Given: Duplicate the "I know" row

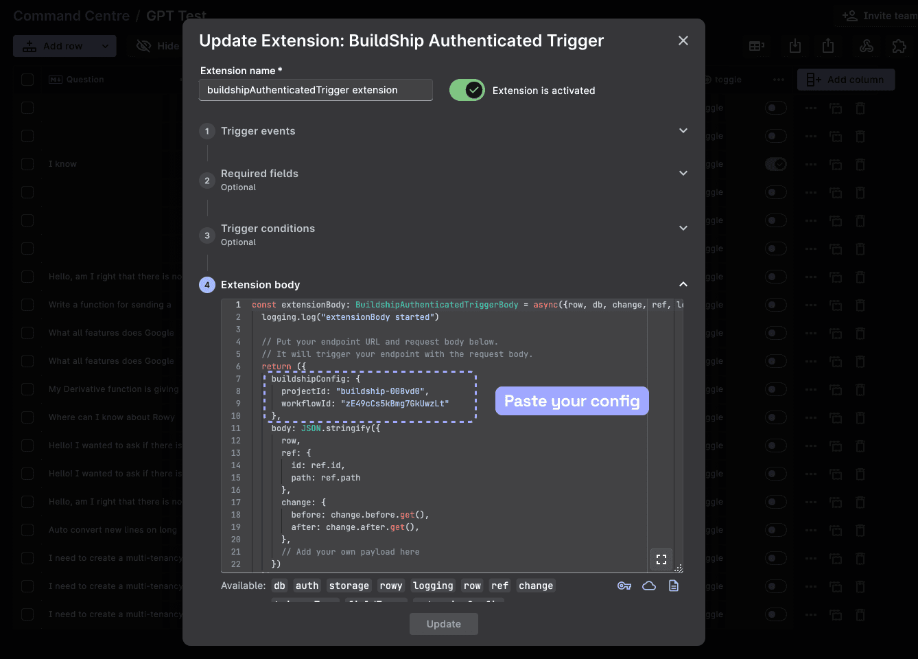Looking at the screenshot, I should click(836, 164).
